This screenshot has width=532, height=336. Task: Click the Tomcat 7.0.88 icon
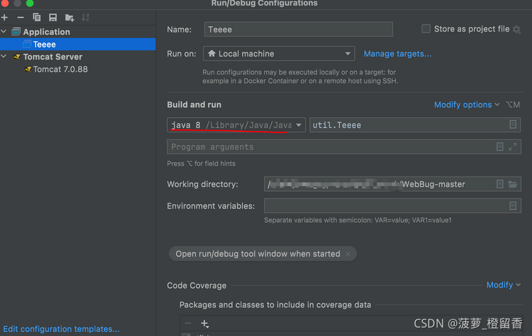pos(28,69)
